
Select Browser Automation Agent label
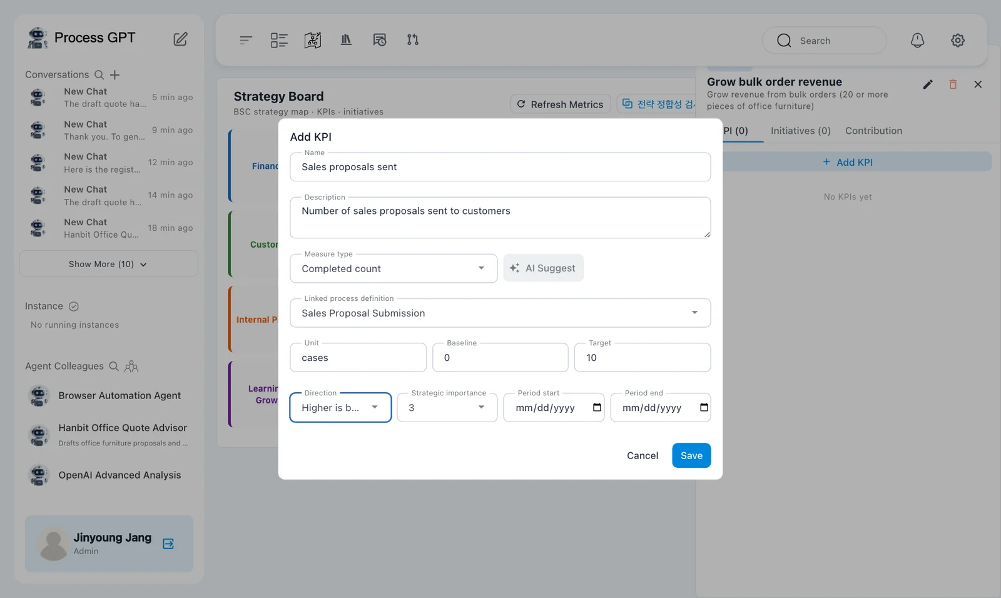coord(119,395)
